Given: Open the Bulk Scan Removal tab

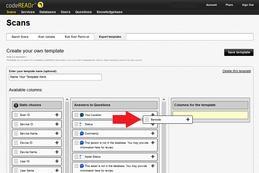Looking at the screenshot, I should [x=77, y=37].
